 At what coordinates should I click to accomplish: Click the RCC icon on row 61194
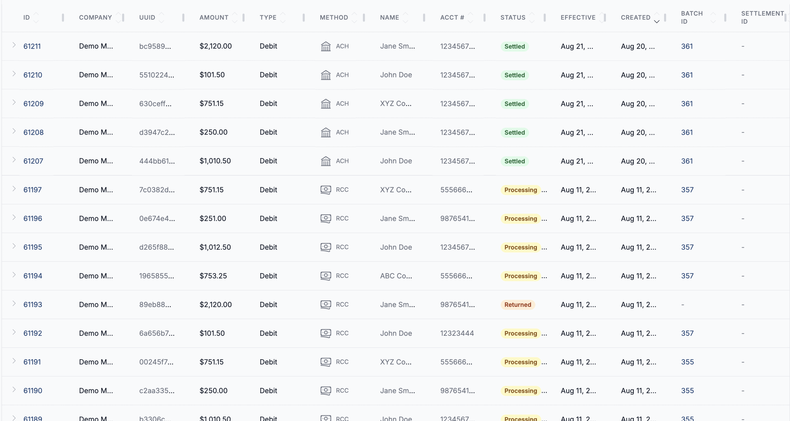[x=326, y=276]
